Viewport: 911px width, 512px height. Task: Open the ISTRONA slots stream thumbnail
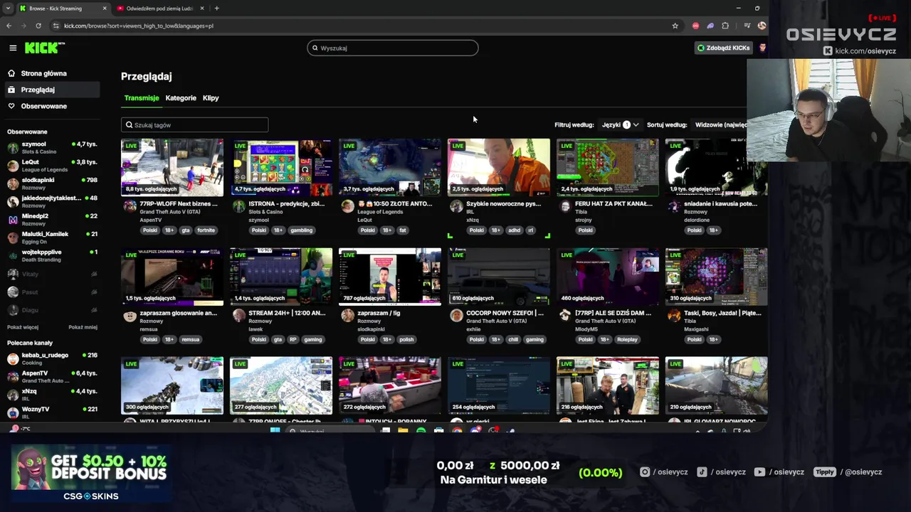pos(281,167)
